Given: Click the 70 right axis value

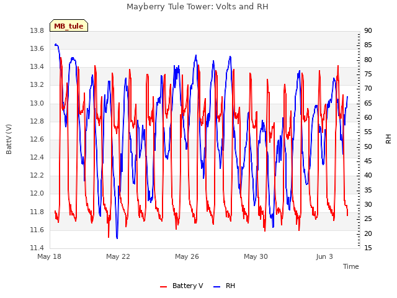Looking at the screenshot, I should [368, 89].
